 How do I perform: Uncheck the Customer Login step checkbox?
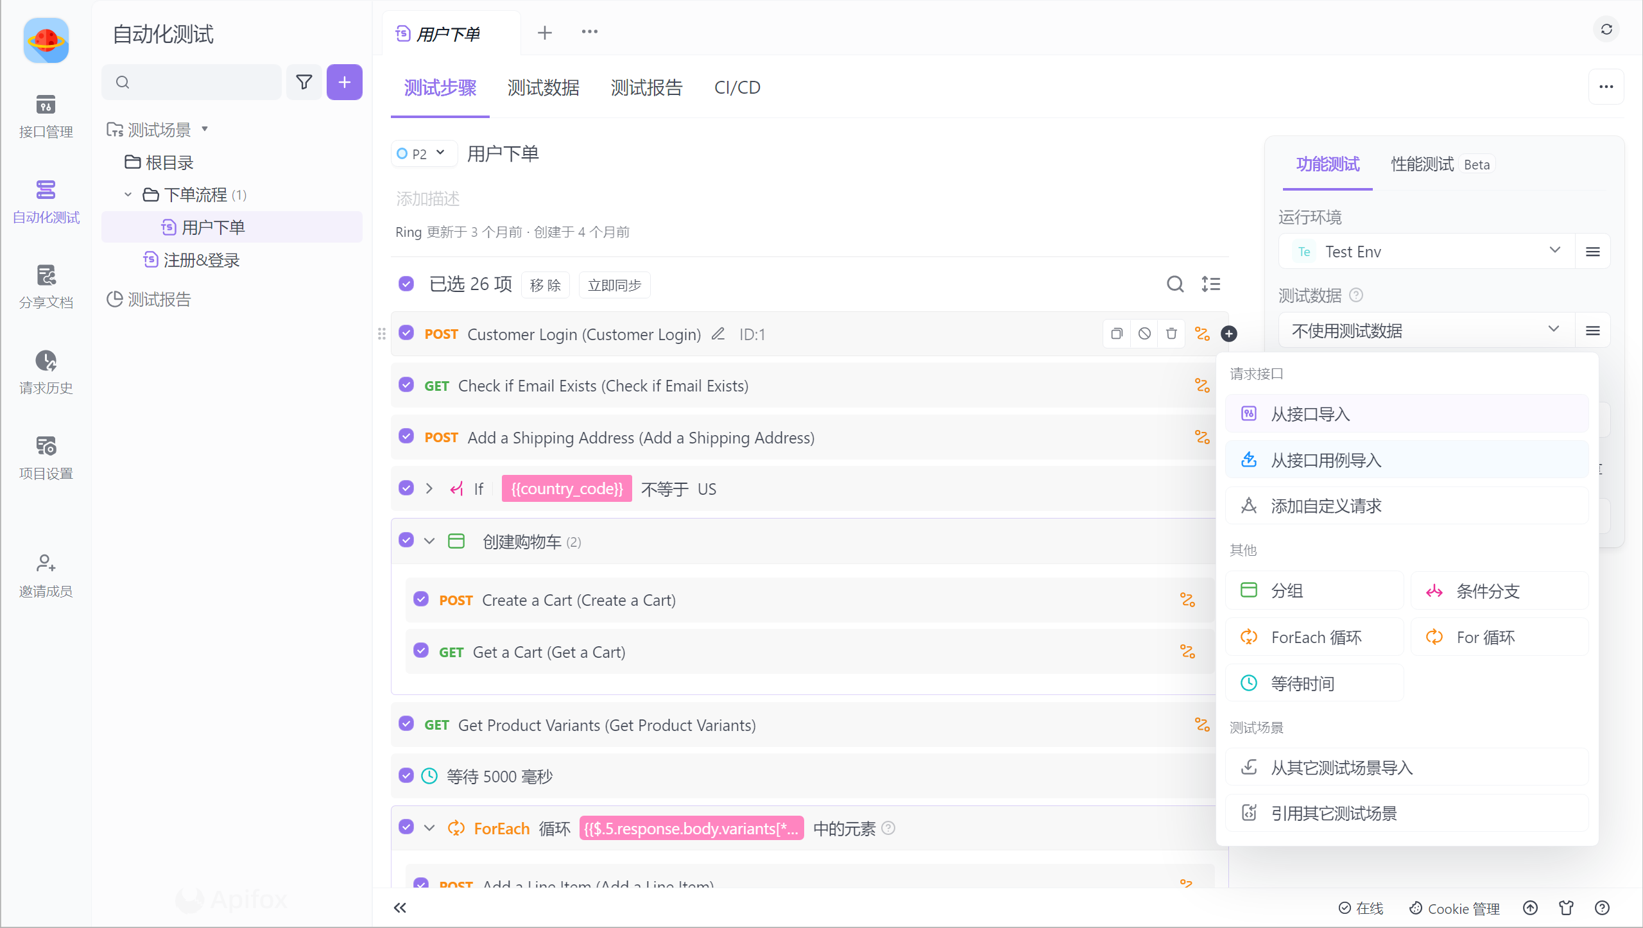click(x=406, y=333)
